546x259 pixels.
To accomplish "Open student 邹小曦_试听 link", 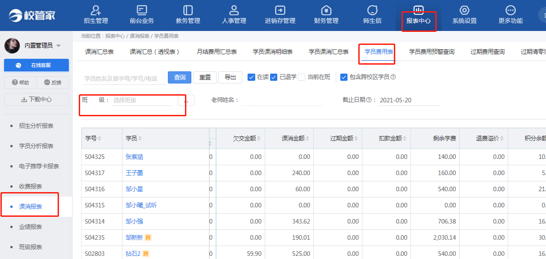I will tap(141, 206).
